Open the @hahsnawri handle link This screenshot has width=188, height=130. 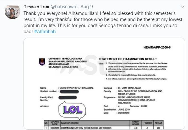63,7
